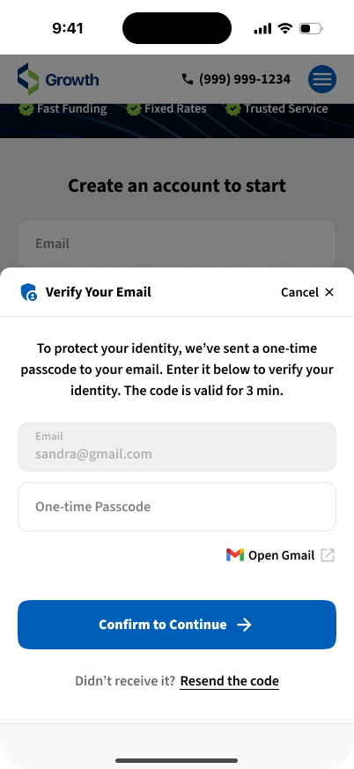Image resolution: width=354 pixels, height=769 pixels.
Task: Tap the Fixed Rates checkmark badge
Action: (134, 108)
